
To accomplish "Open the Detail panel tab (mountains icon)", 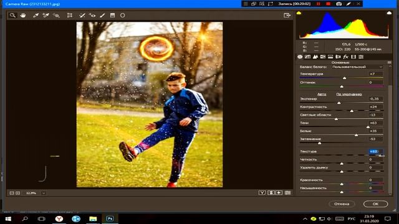I will (315, 57).
